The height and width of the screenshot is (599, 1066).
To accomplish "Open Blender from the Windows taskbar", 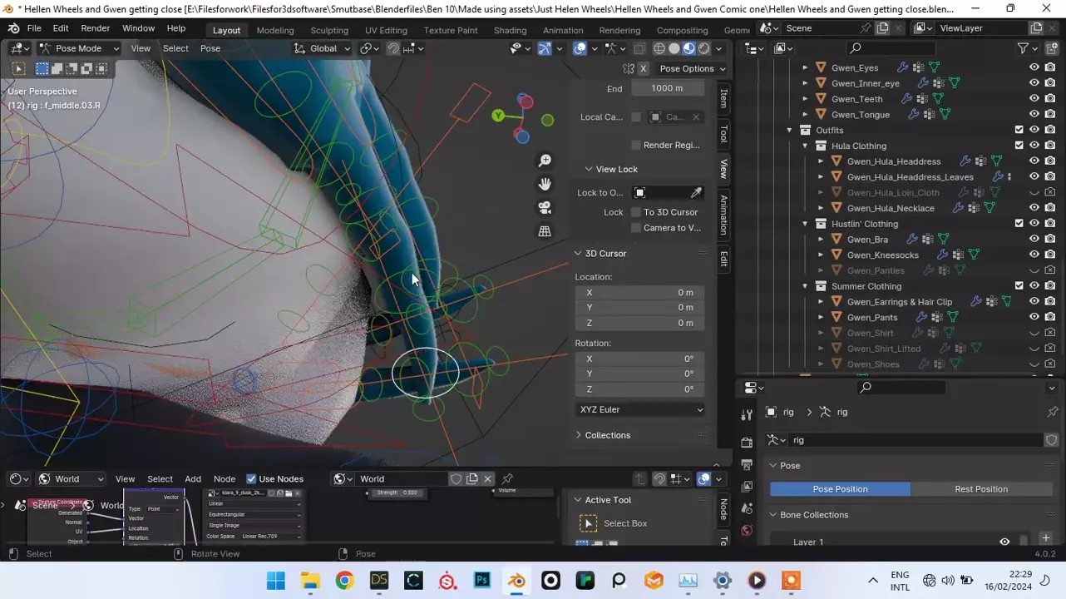I will coord(516,581).
